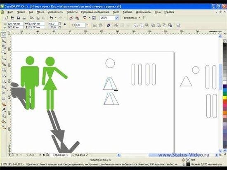Open the Welcome Screen icon
227x170 pixels.
pos(94,18)
